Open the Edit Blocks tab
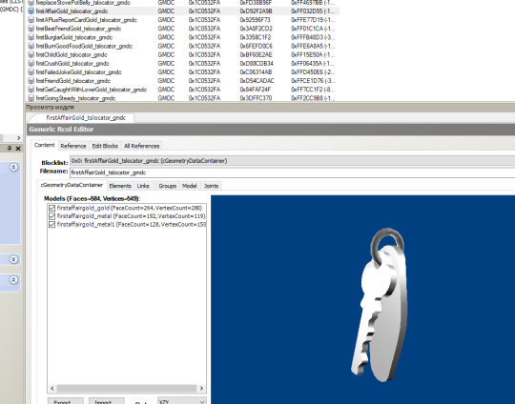Screen dimensions: 515x404 point(105,146)
